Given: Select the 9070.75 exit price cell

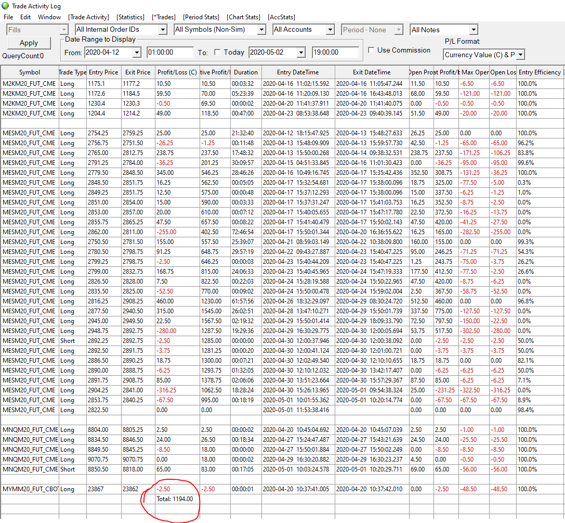Looking at the screenshot, I should [138, 460].
